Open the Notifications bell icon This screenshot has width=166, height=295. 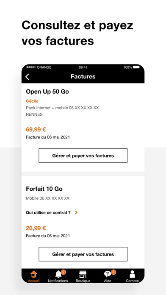tap(58, 274)
